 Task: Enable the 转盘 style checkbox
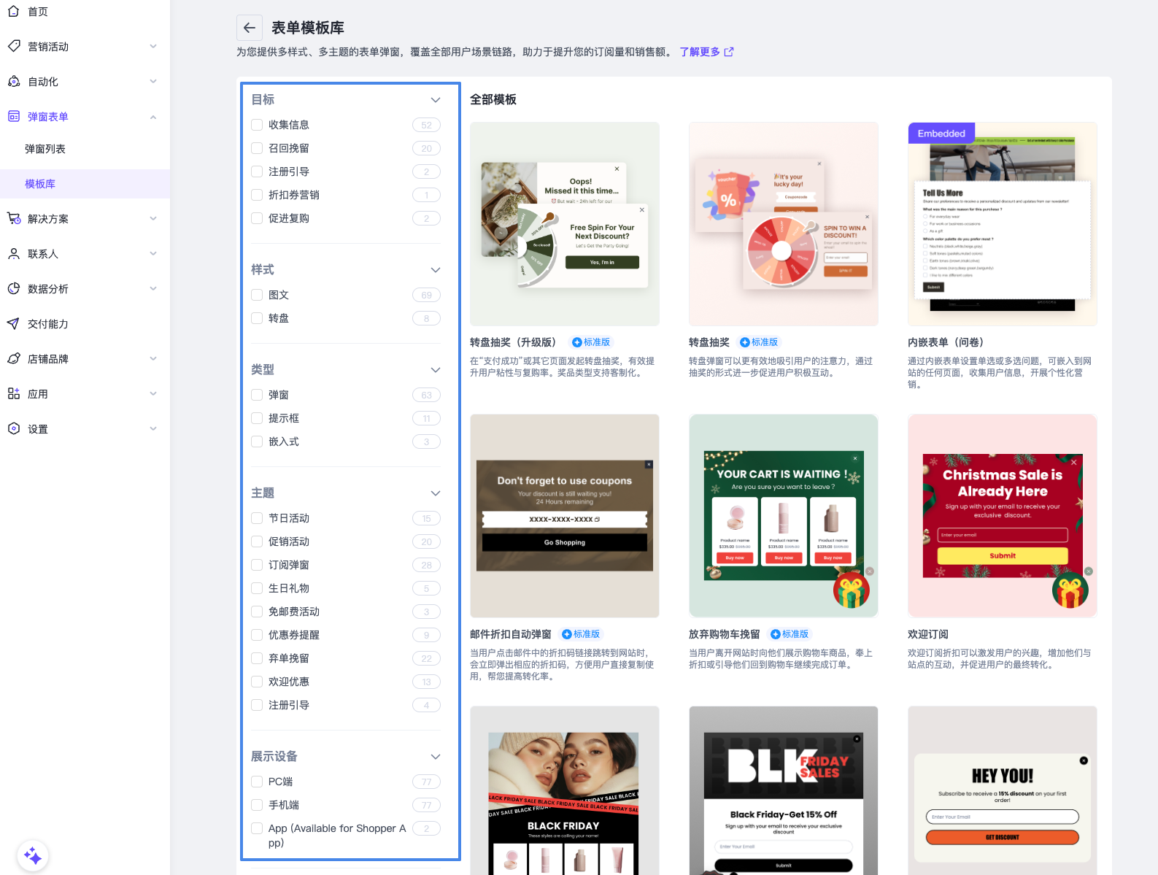point(257,318)
